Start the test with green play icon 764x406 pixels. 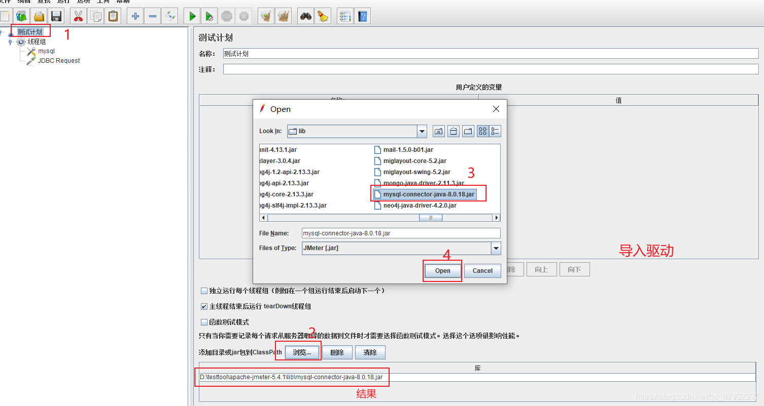click(192, 16)
